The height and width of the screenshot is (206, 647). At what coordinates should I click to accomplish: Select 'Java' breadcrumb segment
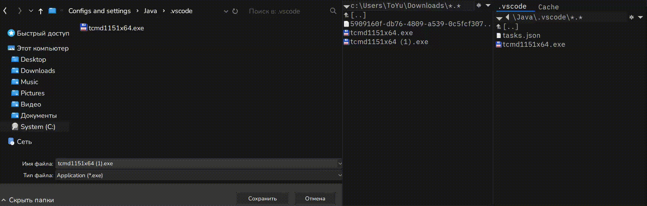point(150,11)
